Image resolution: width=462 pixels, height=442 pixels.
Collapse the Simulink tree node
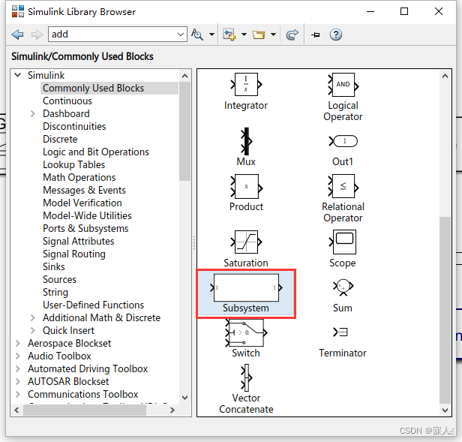coord(18,75)
